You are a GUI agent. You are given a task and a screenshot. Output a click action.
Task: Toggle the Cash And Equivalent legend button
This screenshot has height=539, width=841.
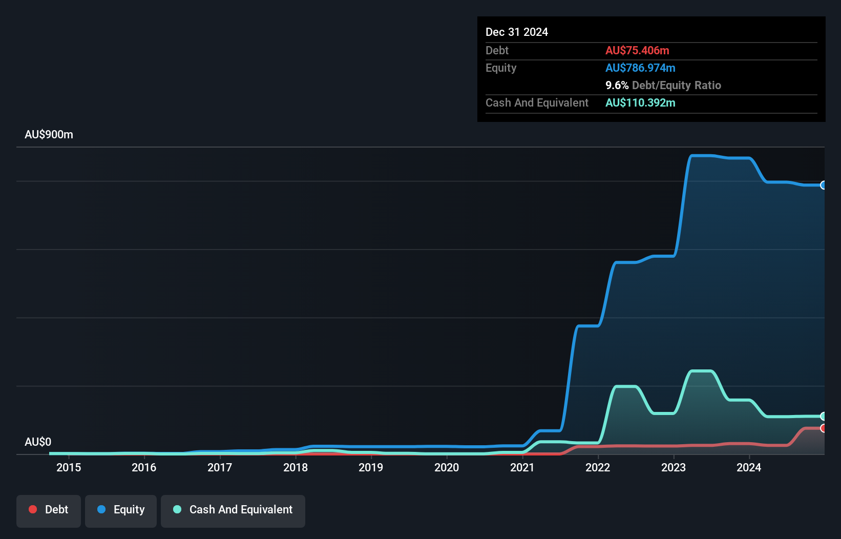pyautogui.click(x=233, y=511)
